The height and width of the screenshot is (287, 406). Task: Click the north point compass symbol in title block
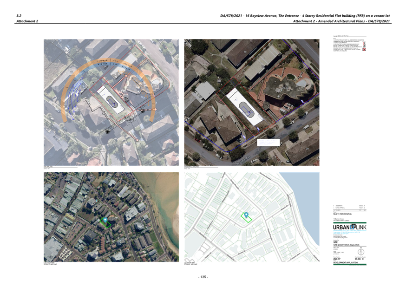362,252
